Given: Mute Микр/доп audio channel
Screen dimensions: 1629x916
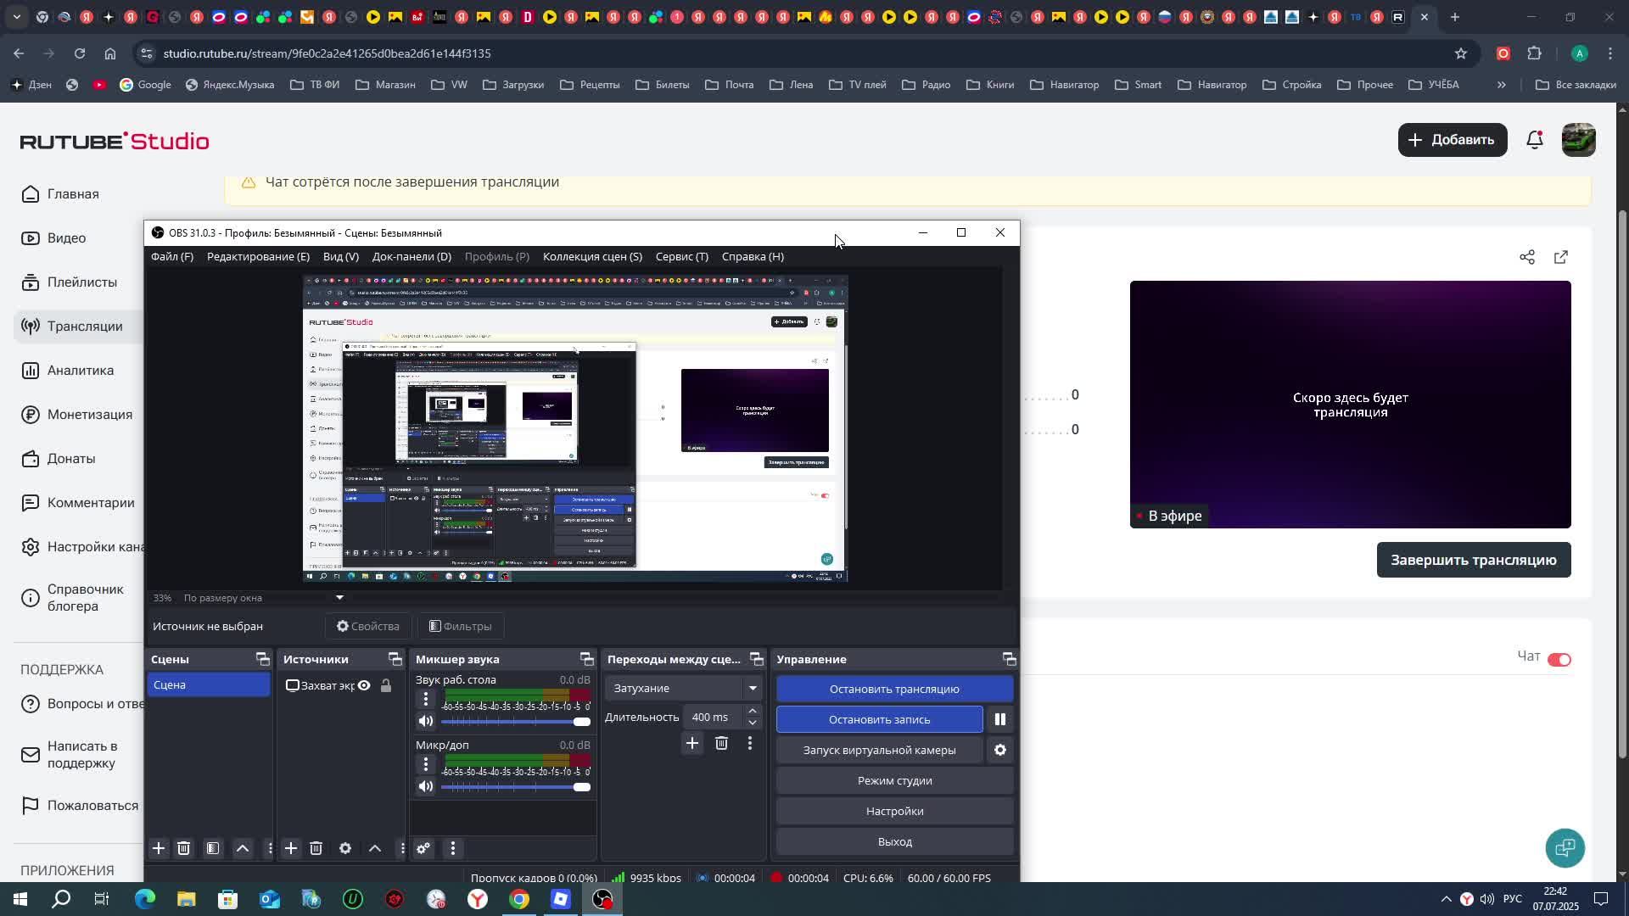Looking at the screenshot, I should [426, 786].
